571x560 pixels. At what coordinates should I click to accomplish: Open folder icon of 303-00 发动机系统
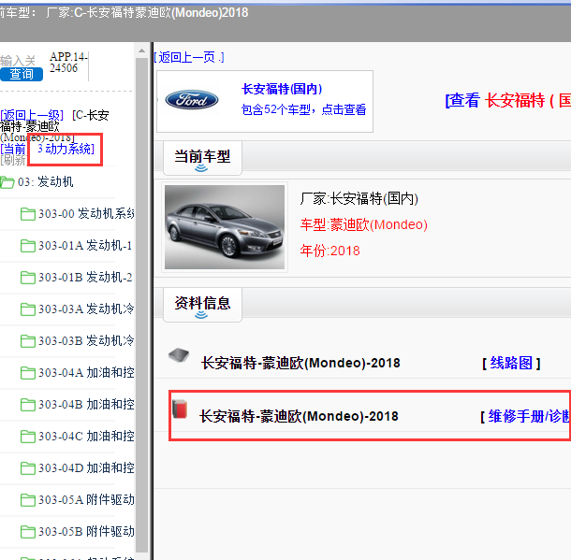click(x=28, y=214)
